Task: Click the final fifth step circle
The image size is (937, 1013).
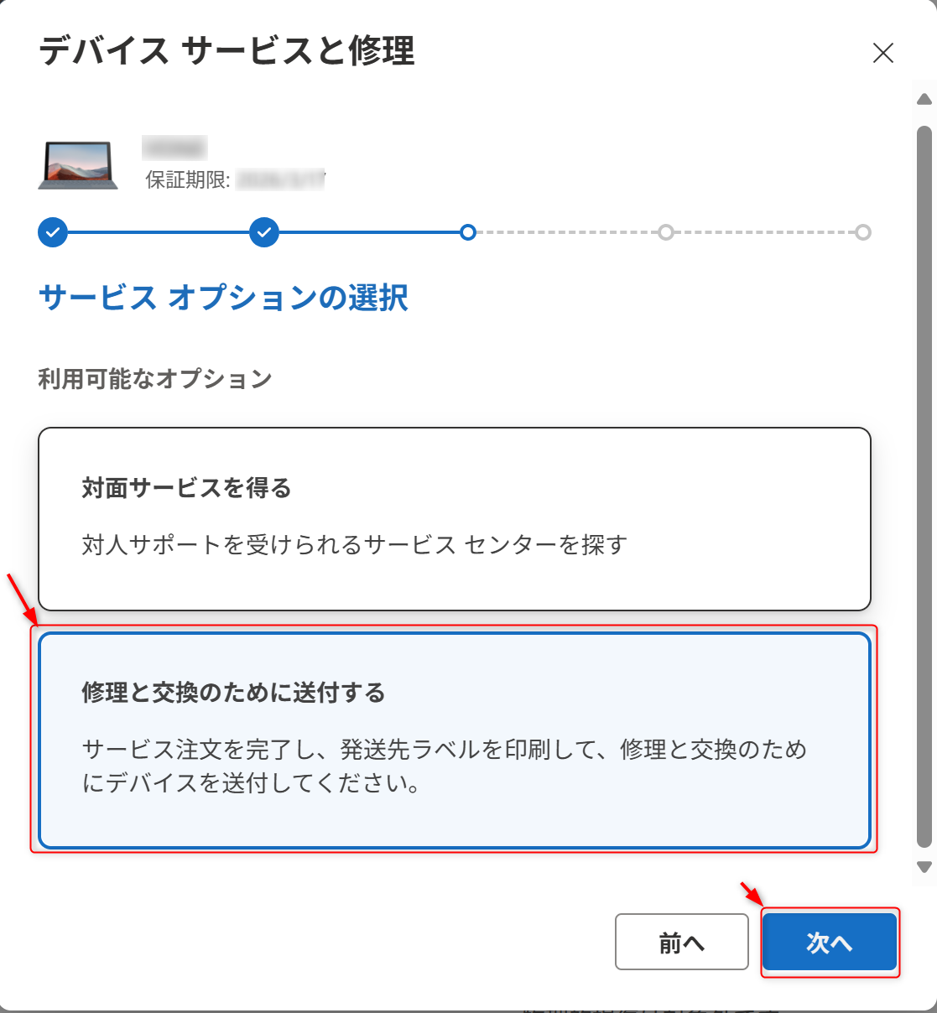Action: [862, 232]
